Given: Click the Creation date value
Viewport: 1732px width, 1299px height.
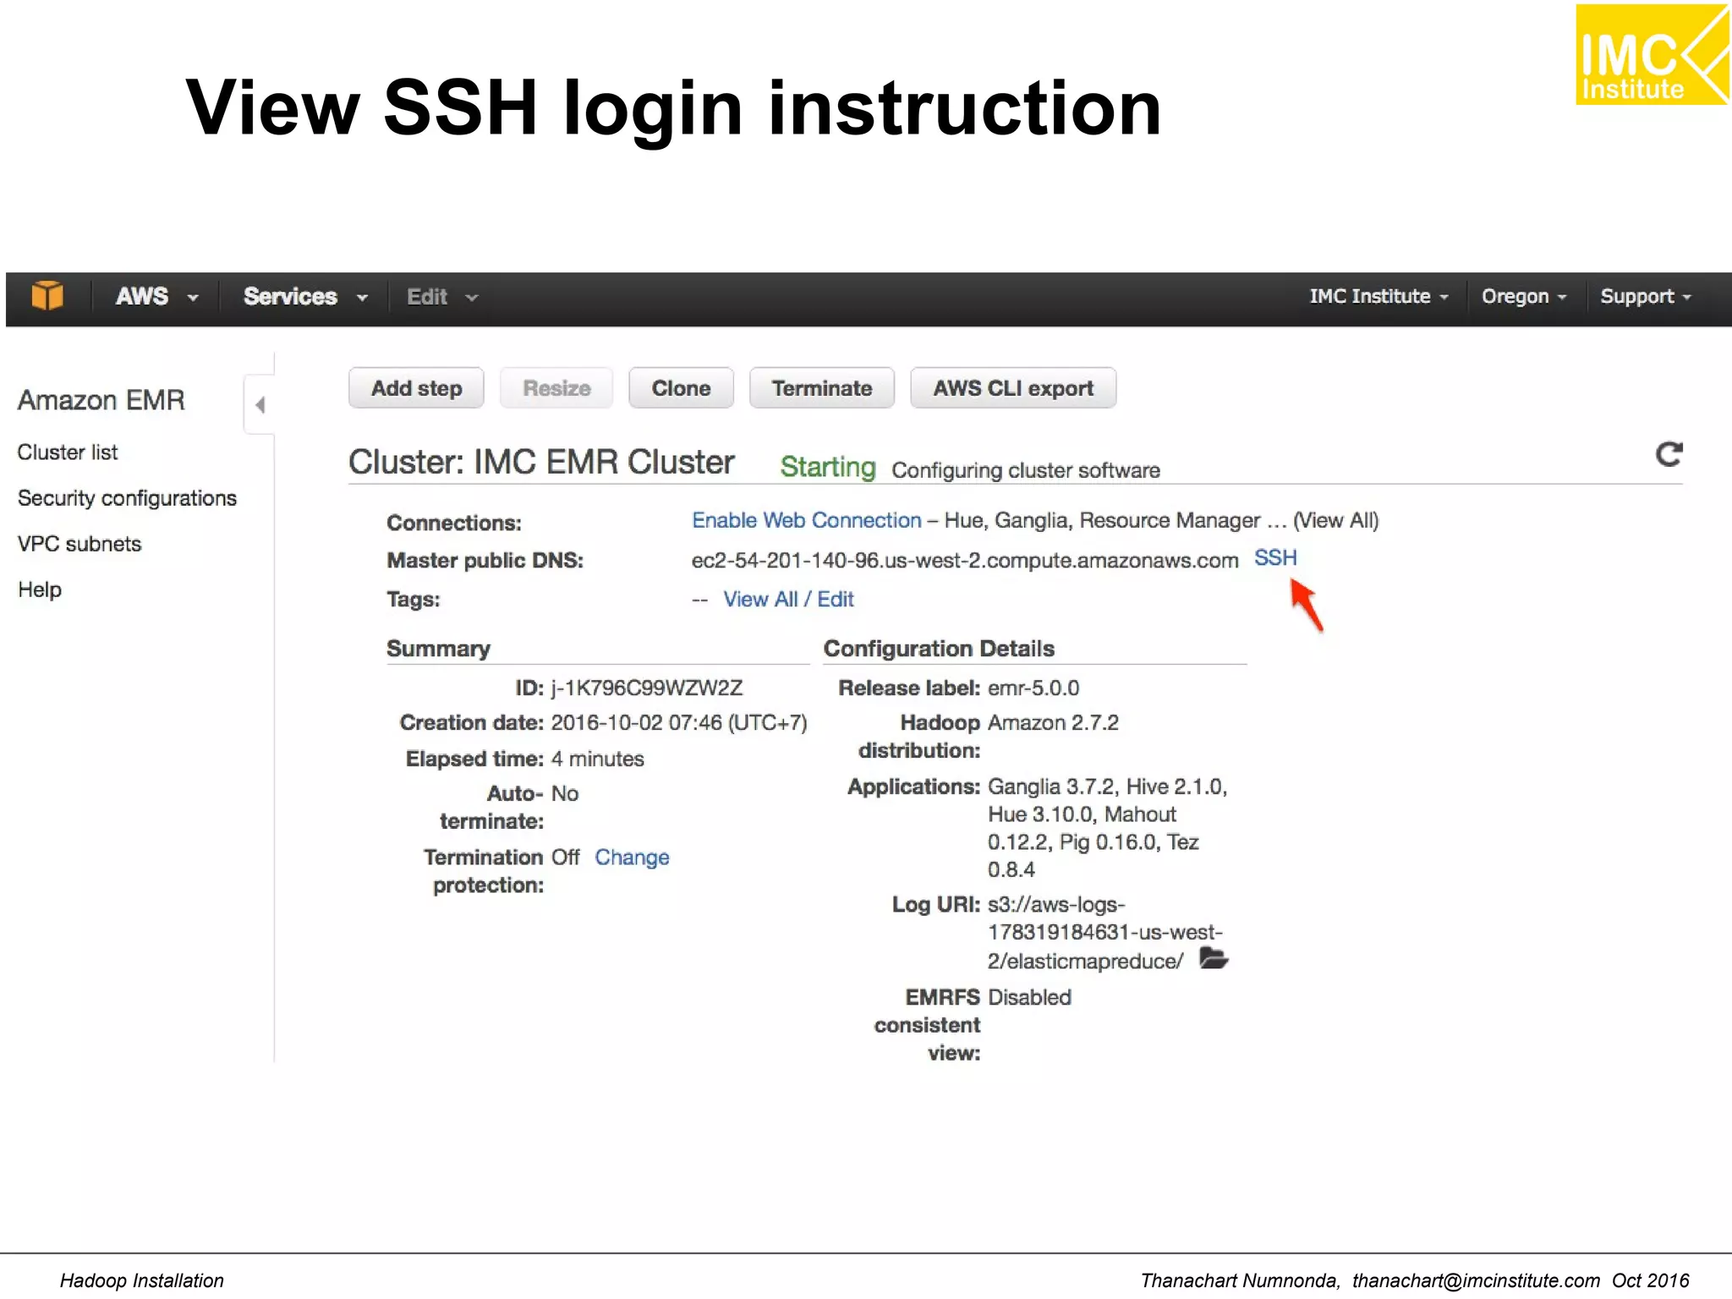Looking at the screenshot, I should pyautogui.click(x=679, y=723).
